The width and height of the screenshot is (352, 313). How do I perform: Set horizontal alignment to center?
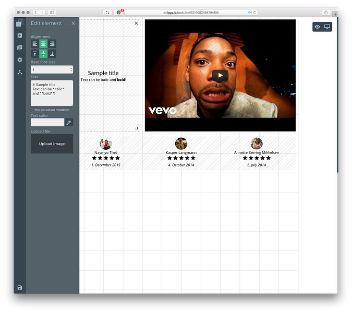click(43, 44)
